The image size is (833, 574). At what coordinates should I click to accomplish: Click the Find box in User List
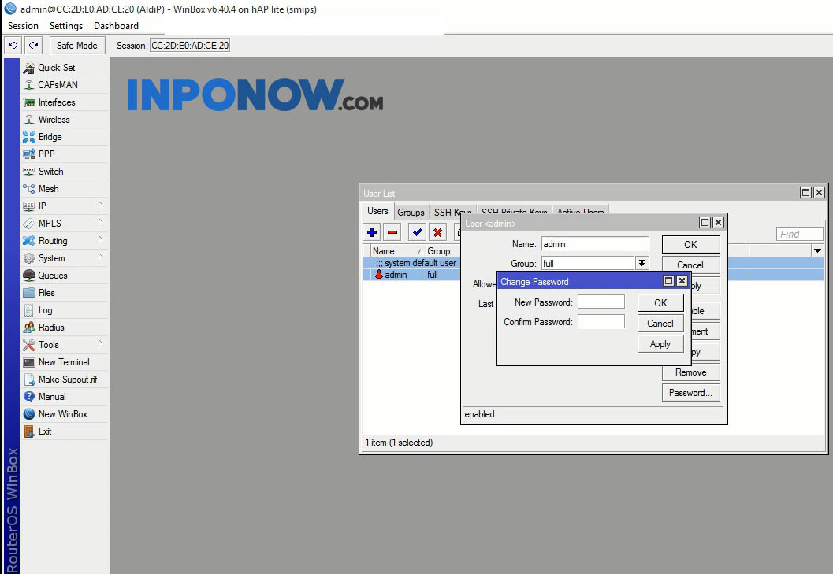[800, 234]
